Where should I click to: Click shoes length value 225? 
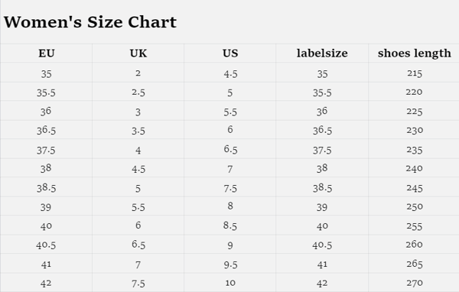414,112
